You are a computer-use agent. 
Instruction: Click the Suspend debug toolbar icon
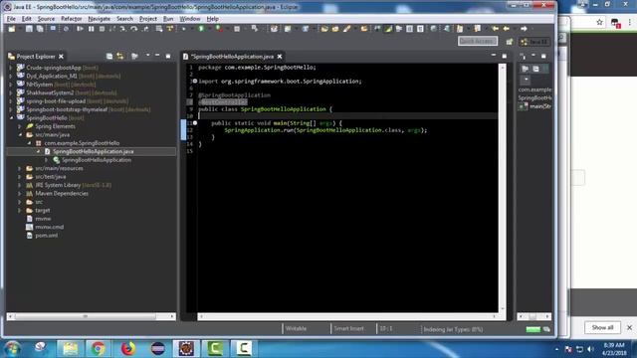91,29
